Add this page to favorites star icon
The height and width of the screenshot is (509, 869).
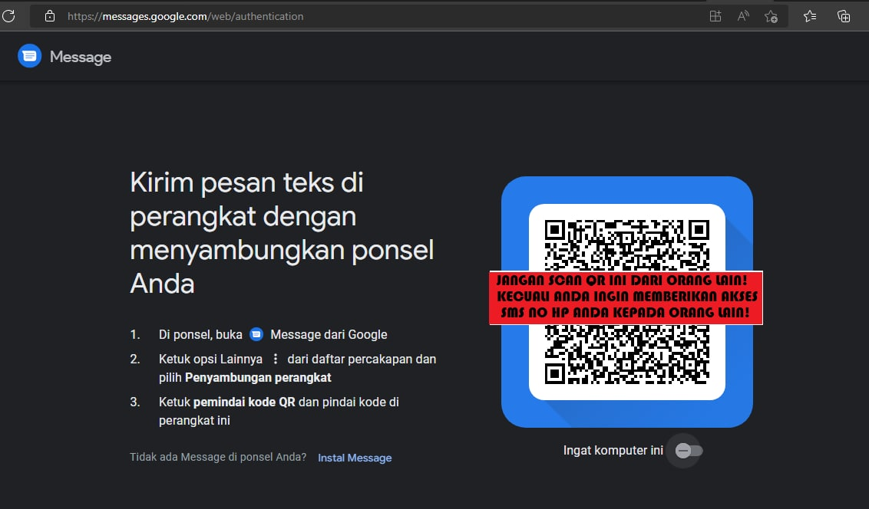pyautogui.click(x=771, y=17)
